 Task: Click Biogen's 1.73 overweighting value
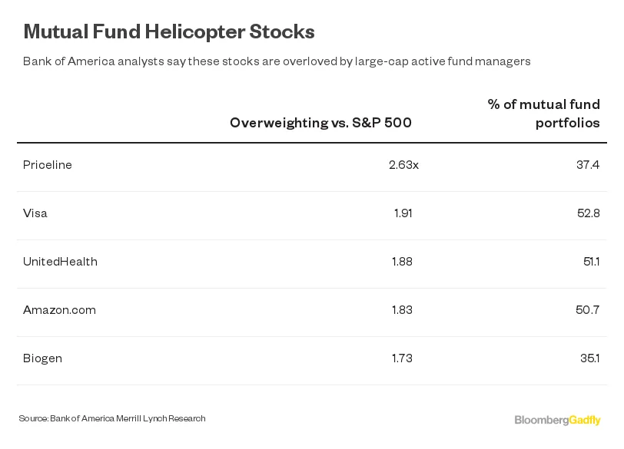point(402,358)
